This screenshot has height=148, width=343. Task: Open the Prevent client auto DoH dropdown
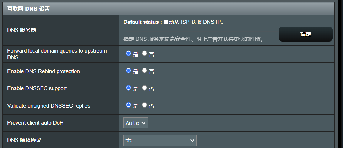point(135,123)
